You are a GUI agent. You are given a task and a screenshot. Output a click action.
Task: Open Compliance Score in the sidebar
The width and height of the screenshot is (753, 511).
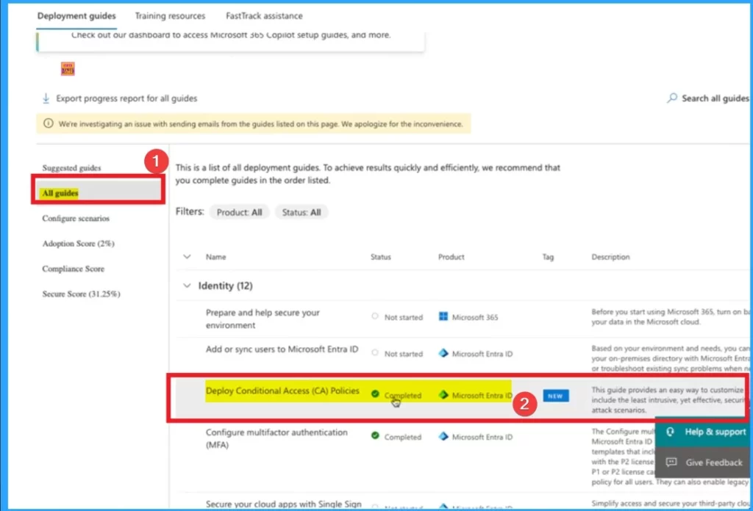(73, 269)
